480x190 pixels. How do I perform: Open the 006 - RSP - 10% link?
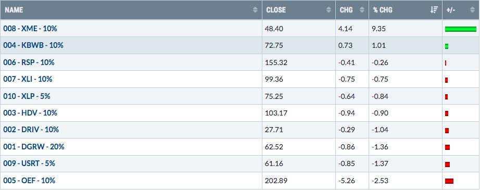click(x=29, y=62)
